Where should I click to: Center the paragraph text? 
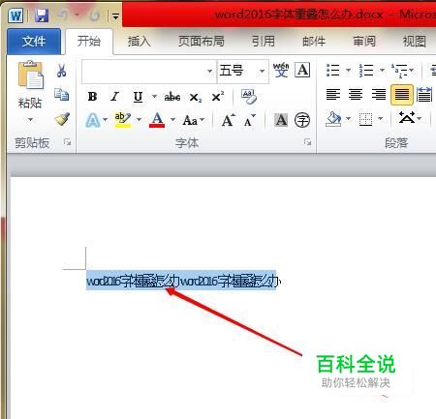[x=356, y=95]
